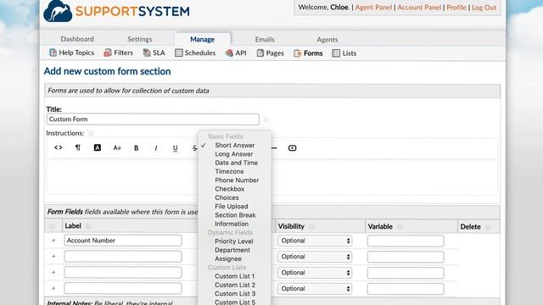Switch to the Emails tab

tap(265, 40)
